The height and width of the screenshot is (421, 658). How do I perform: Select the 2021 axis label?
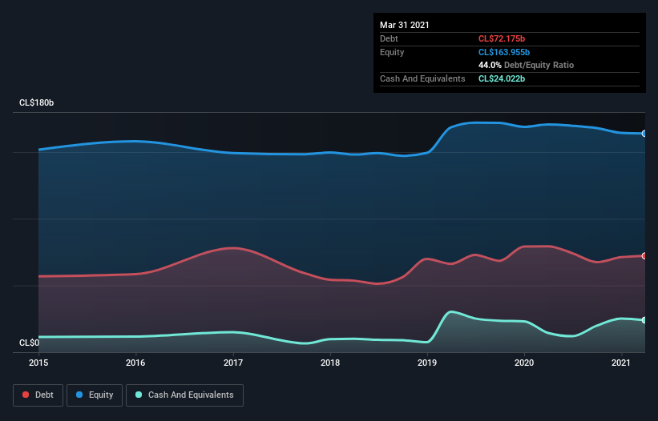tap(621, 363)
